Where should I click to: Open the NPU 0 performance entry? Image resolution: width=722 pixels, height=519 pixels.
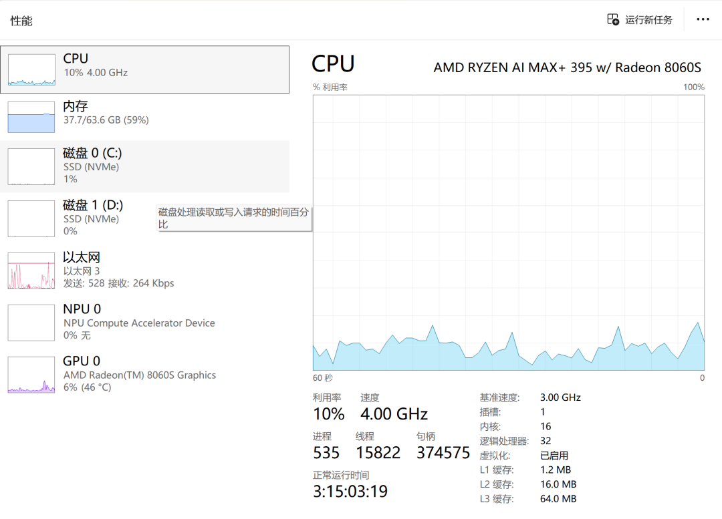[x=144, y=322]
